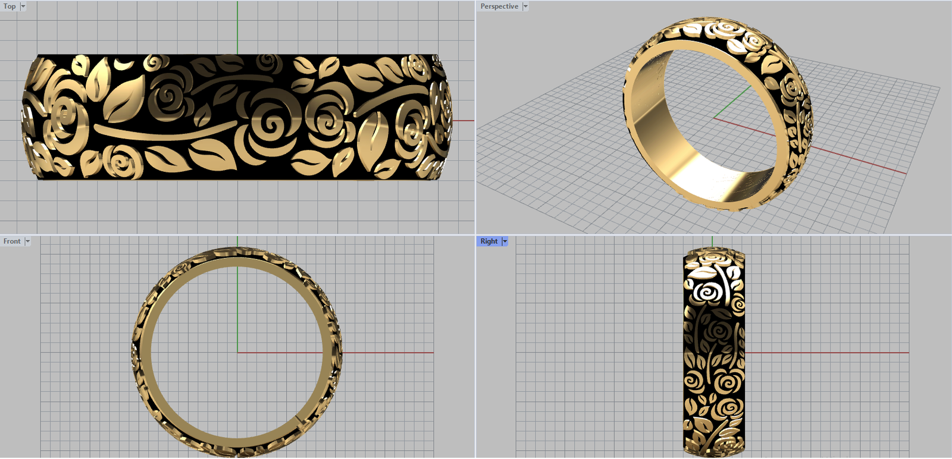
Task: Open the Top viewport dropdown arrow
Action: 23,7
